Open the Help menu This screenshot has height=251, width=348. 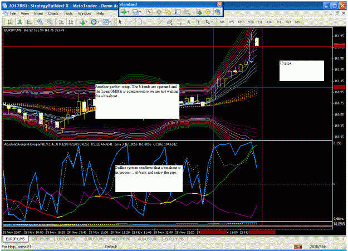click(x=100, y=13)
